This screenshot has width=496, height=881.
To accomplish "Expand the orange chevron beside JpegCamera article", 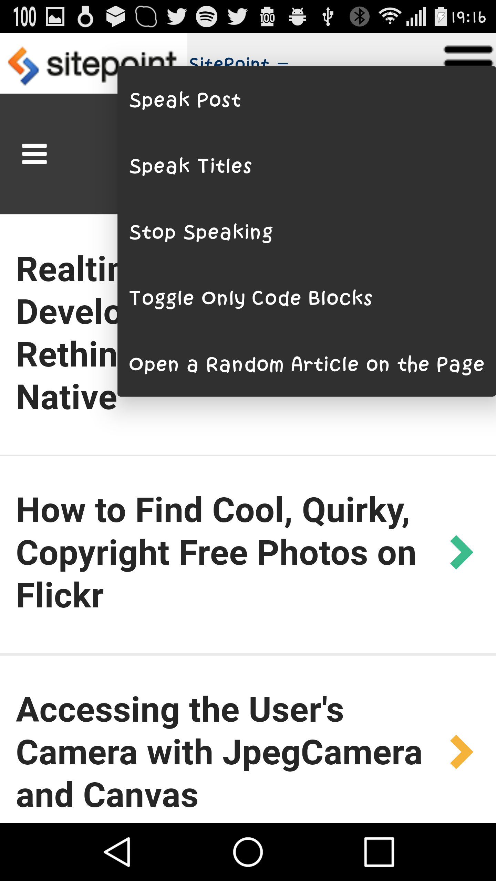I will 462,752.
